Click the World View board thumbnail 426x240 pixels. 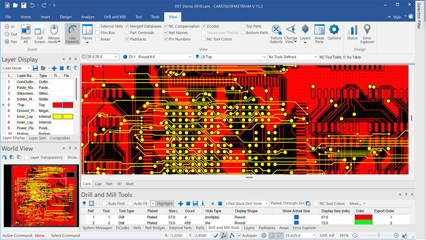tap(41, 196)
